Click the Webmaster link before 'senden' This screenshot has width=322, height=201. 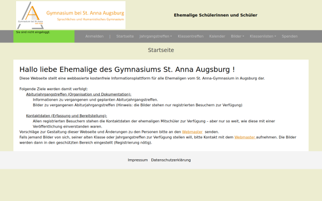[x=192, y=132]
